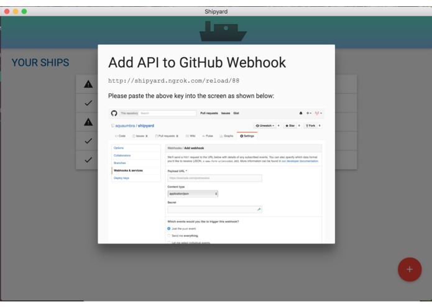Switch to the Graphs tab
Image resolution: width=432 pixels, height=307 pixels.
pyautogui.click(x=226, y=136)
